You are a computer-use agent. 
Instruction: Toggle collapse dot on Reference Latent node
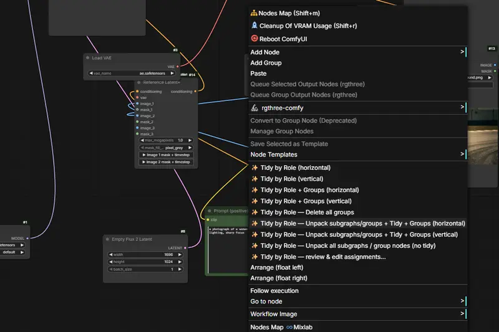click(138, 82)
